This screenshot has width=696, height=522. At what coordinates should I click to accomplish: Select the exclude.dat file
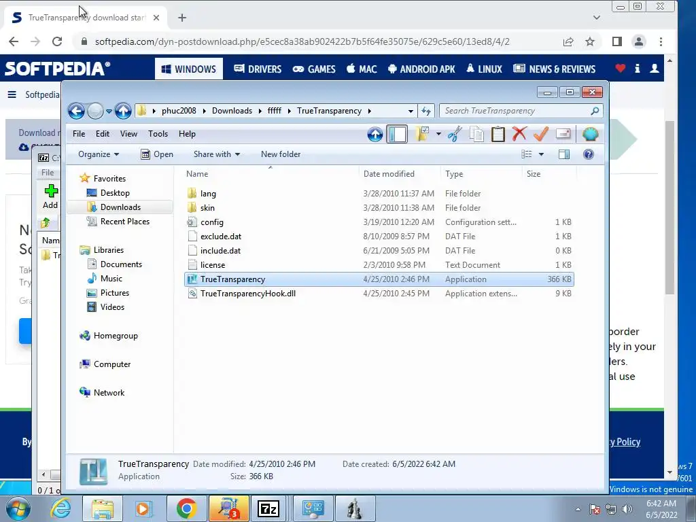pos(379,236)
